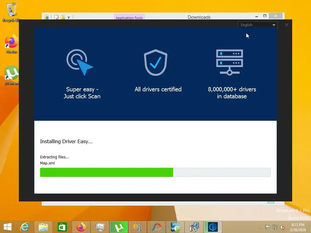Show hidden system tray icons
The height and width of the screenshot is (233, 311).
click(260, 227)
